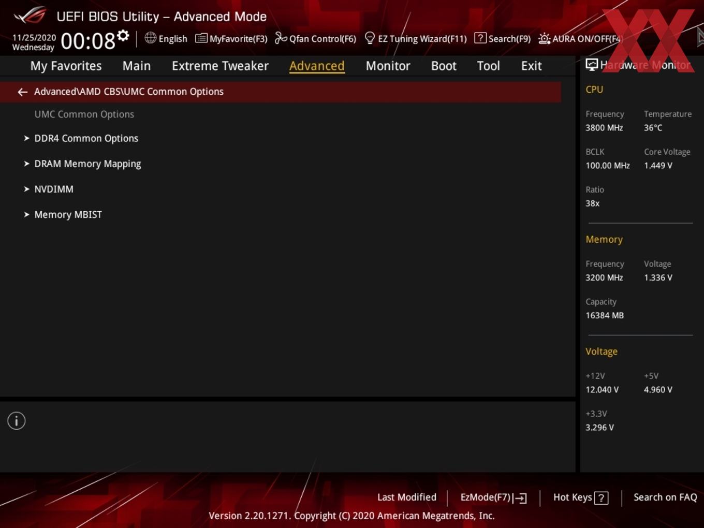
Task: Click Last Modified button
Action: click(407, 497)
